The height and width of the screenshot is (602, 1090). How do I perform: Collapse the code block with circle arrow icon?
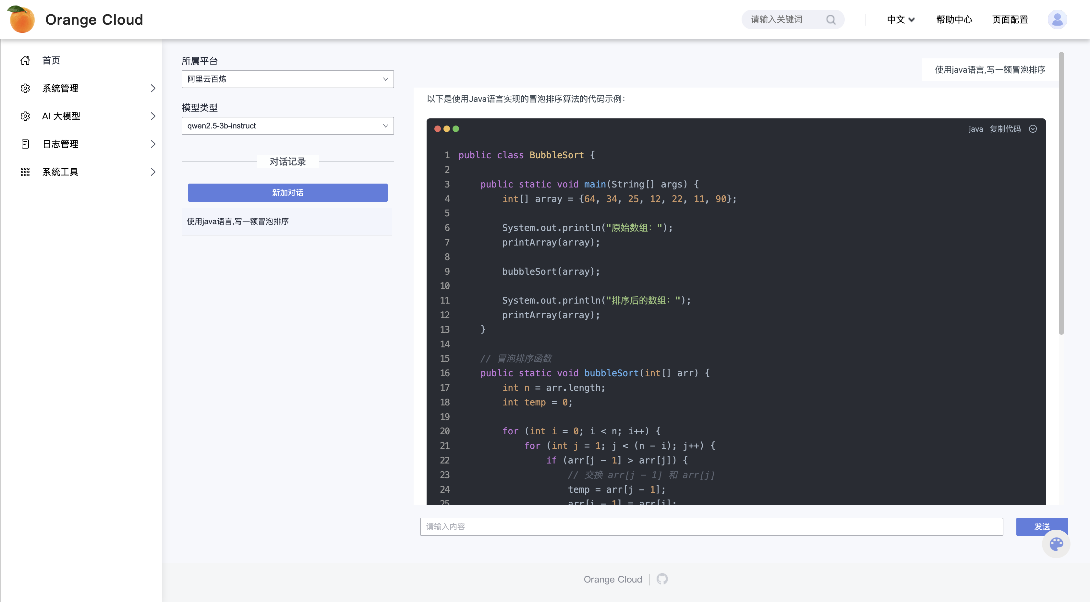pyautogui.click(x=1033, y=129)
